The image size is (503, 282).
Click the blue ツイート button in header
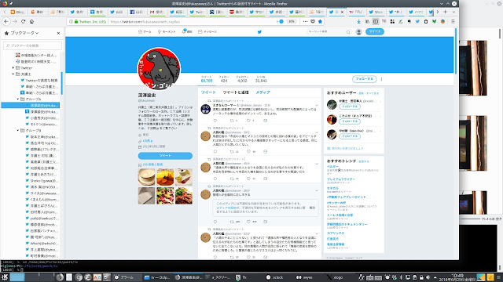[x=375, y=31]
